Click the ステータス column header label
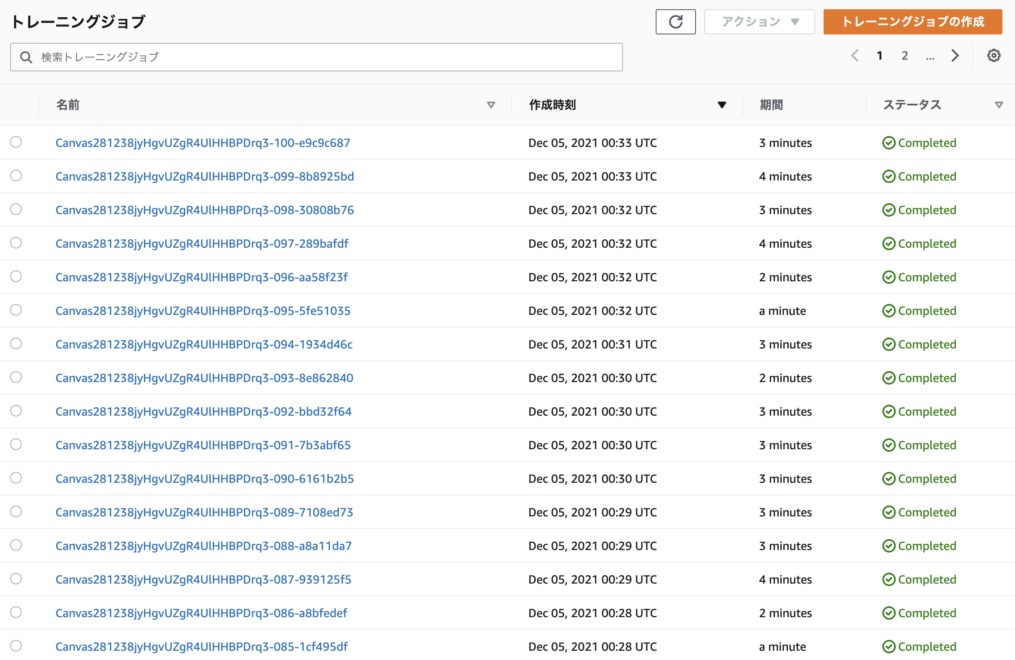Viewport: 1015px width, 660px height. coord(912,105)
